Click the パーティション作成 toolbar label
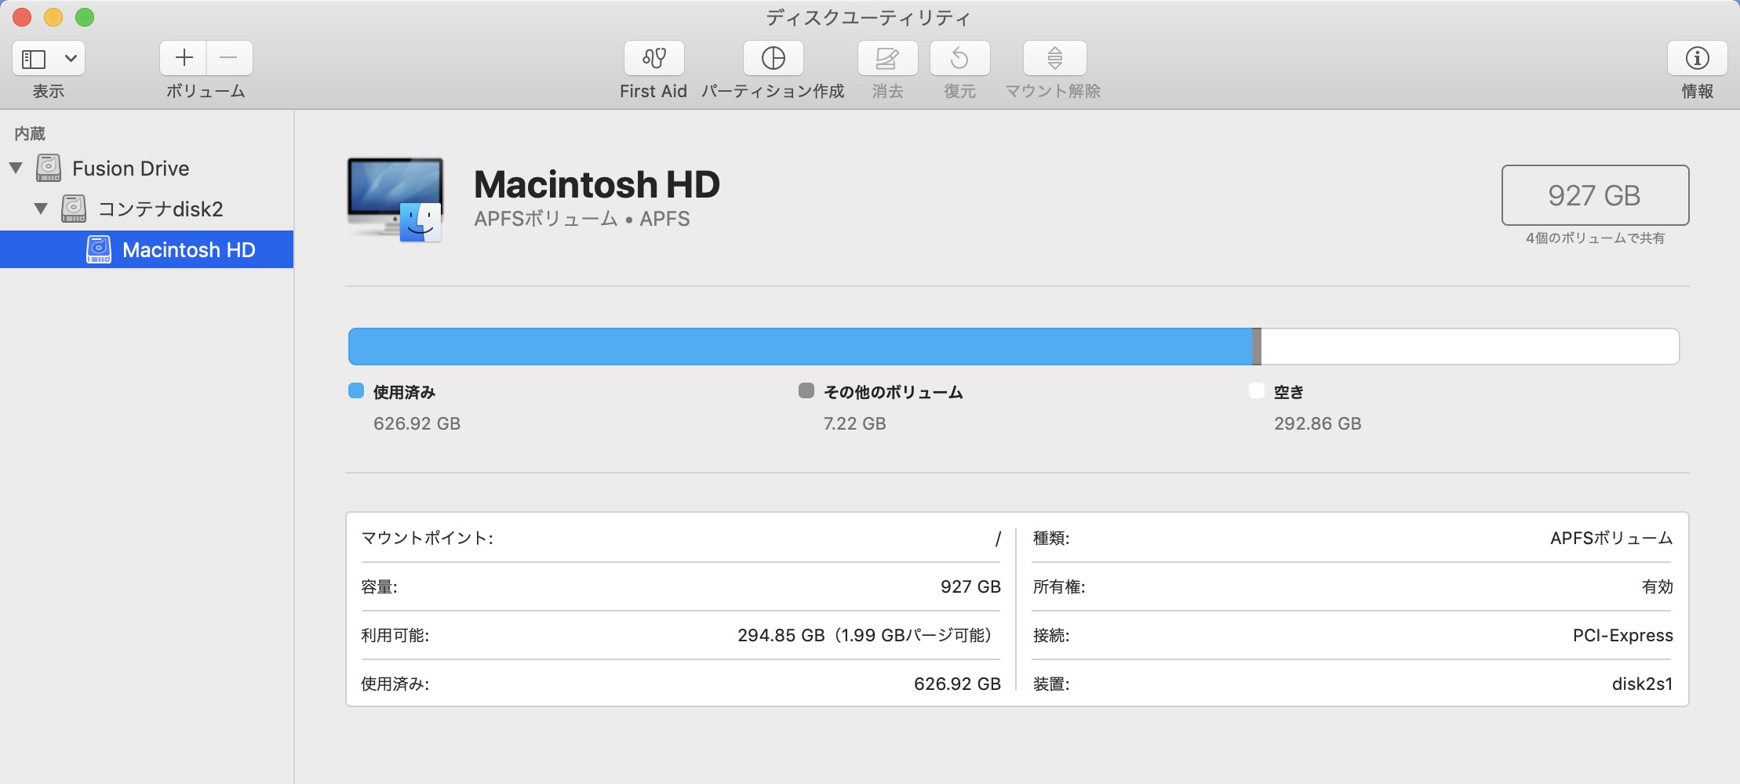The image size is (1740, 784). [x=773, y=91]
